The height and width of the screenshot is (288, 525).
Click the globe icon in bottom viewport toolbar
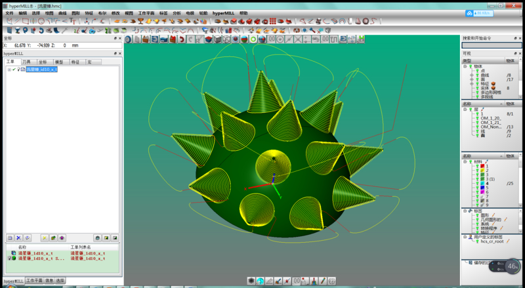point(260,281)
